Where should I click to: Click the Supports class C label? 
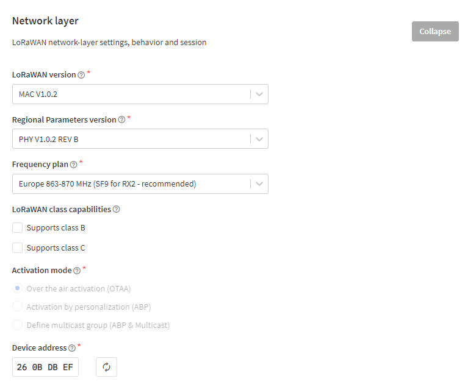[56, 247]
